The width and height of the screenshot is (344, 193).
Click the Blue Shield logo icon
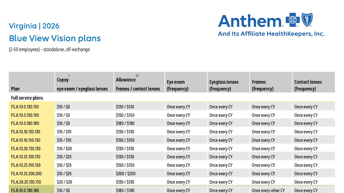pyautogui.click(x=307, y=20)
